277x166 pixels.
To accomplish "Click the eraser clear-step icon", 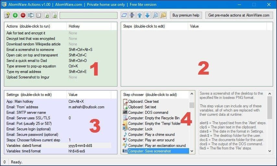I will (x=124, y=15).
